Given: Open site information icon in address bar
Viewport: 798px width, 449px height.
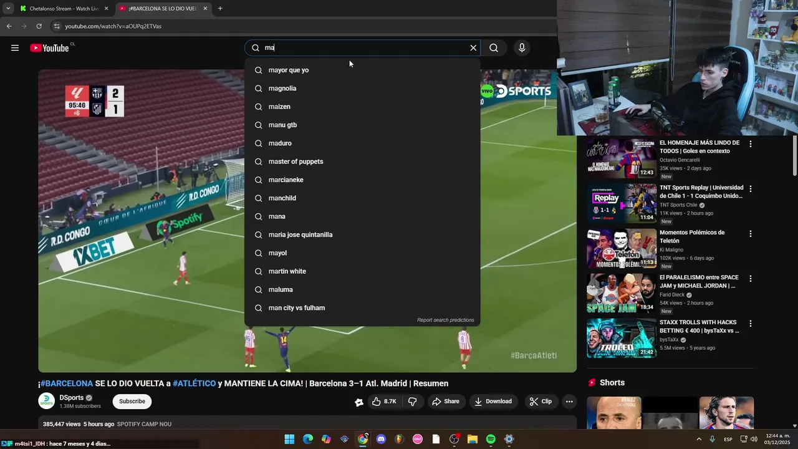Looking at the screenshot, I should coord(57,26).
